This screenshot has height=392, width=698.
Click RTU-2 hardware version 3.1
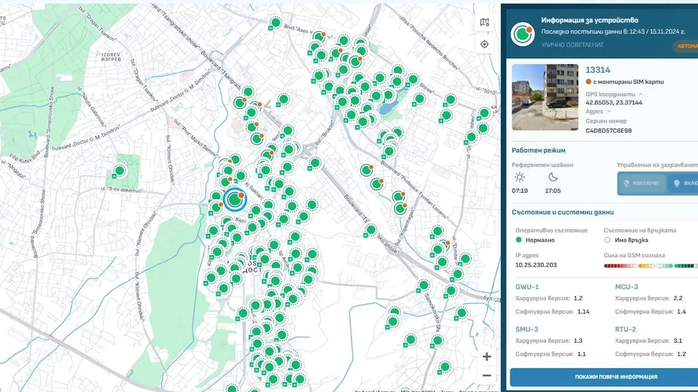[x=678, y=341]
